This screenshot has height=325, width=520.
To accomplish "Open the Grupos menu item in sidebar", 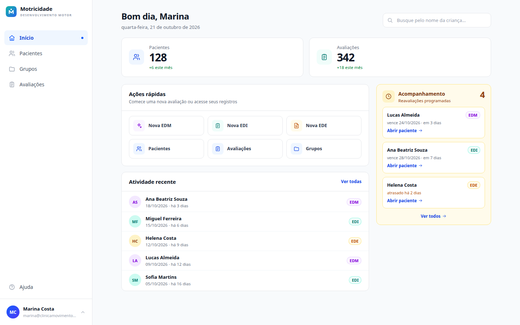I will click(46, 69).
